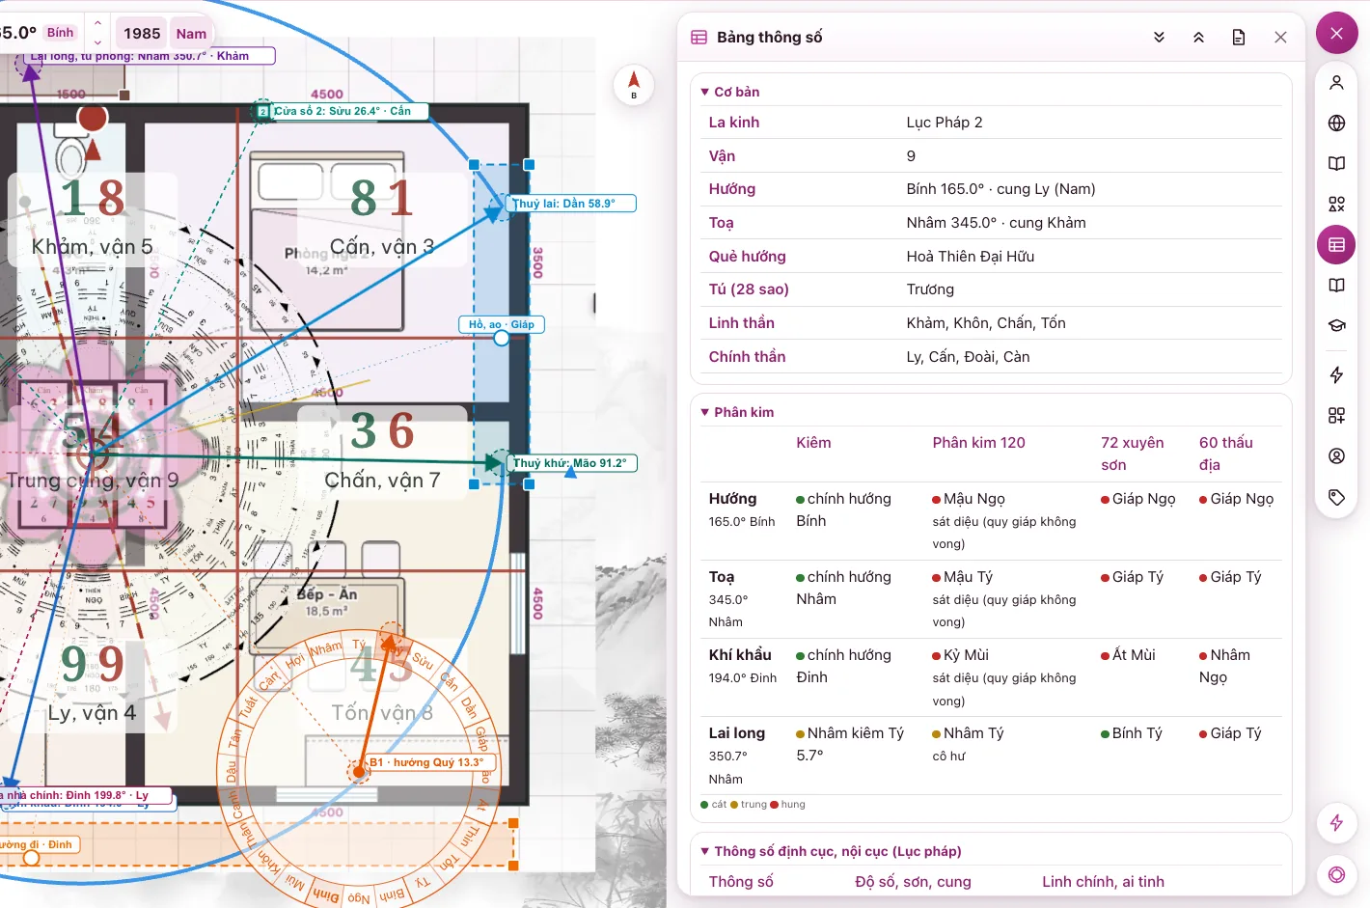
Task: Open the graduation cap icon in sidebar
Action: click(x=1336, y=326)
